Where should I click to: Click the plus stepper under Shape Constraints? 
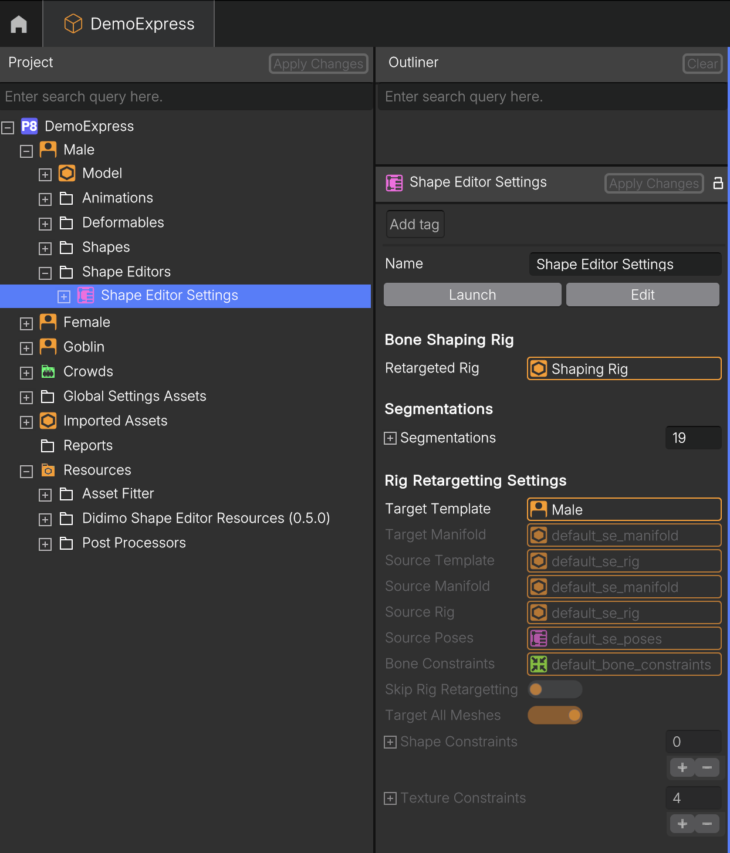coord(682,767)
